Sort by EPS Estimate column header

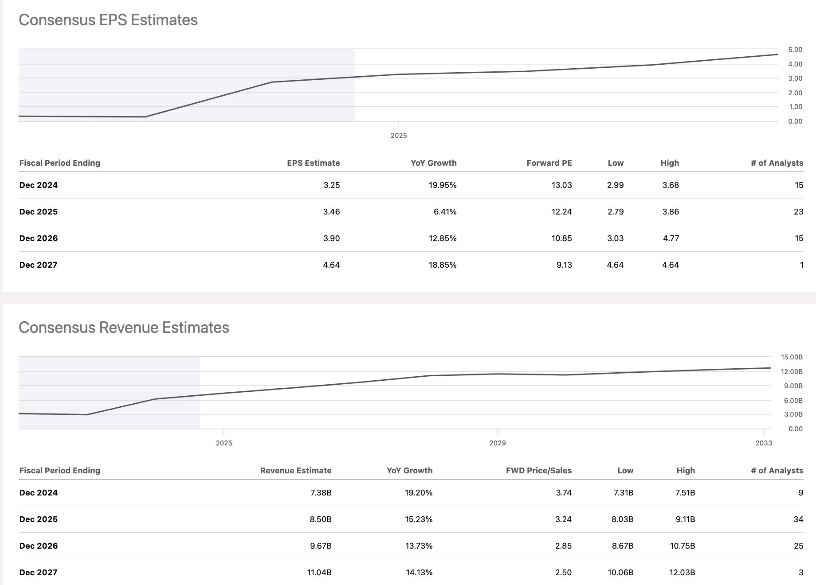pos(313,163)
